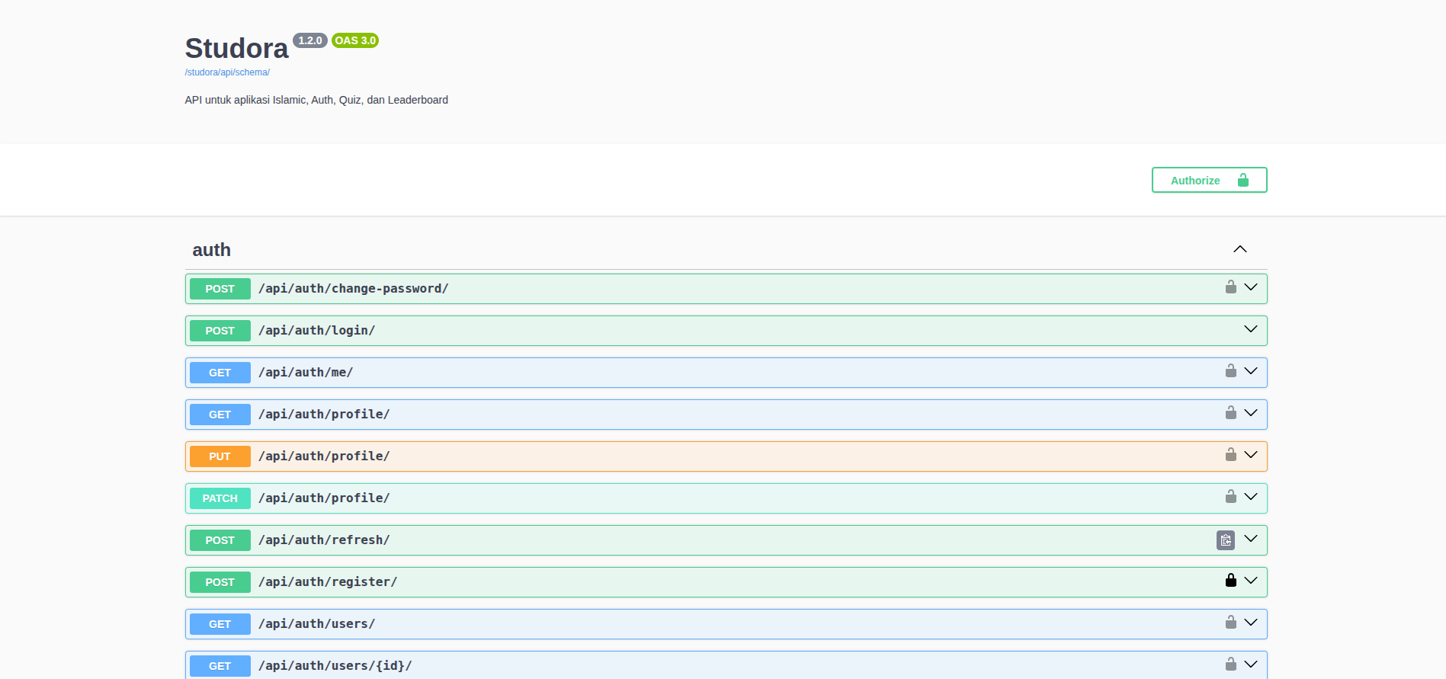Screen dimensions: 1446x679
Task: Expand the /api/auth/me/ endpoint chevron
Action: click(1251, 371)
